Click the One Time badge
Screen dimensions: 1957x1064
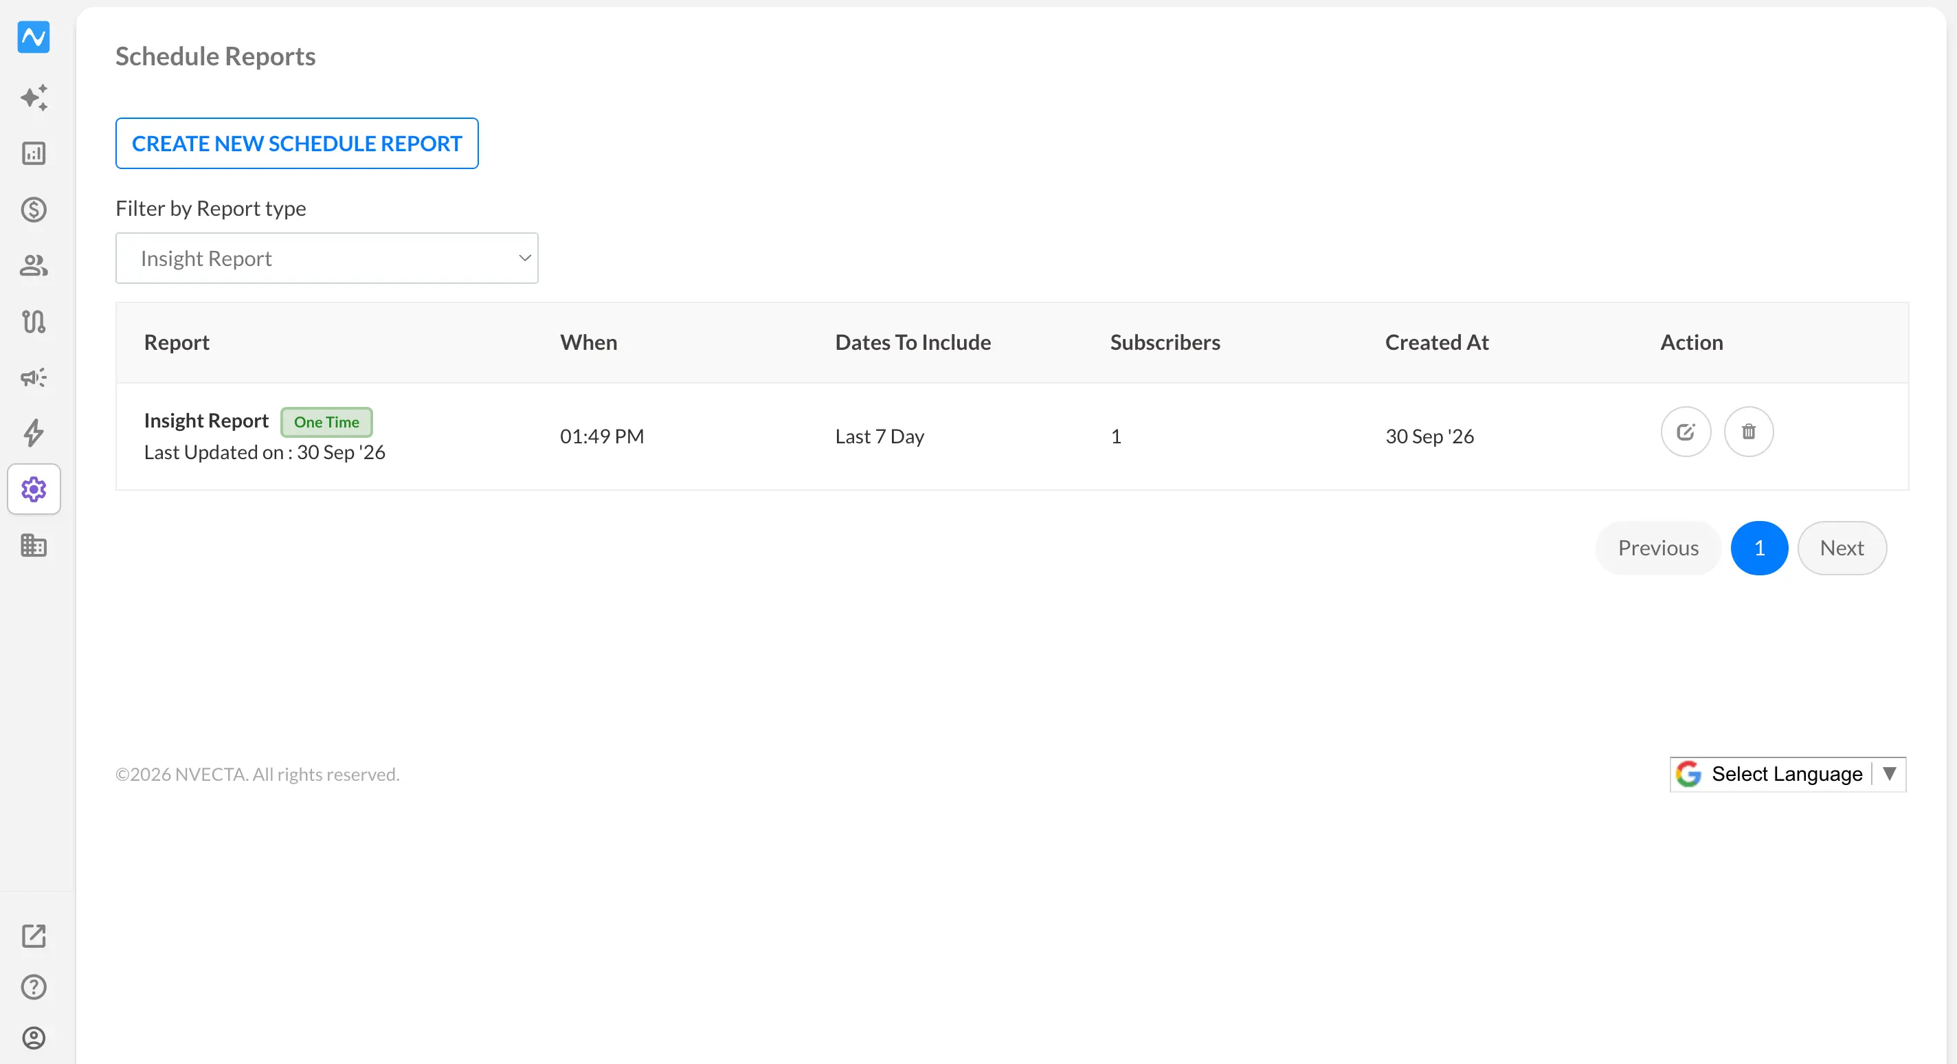[326, 422]
